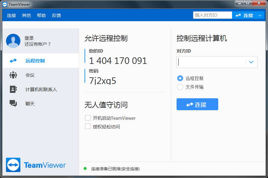This screenshot has height=178, width=268.
Task: Focus the 插入对方ID field in toolbar
Action: coord(213,15)
